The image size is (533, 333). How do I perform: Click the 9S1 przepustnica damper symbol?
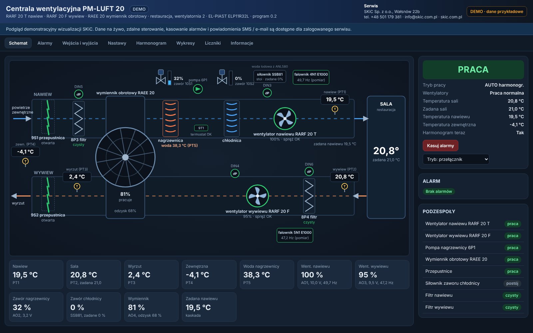pyautogui.click(x=48, y=118)
